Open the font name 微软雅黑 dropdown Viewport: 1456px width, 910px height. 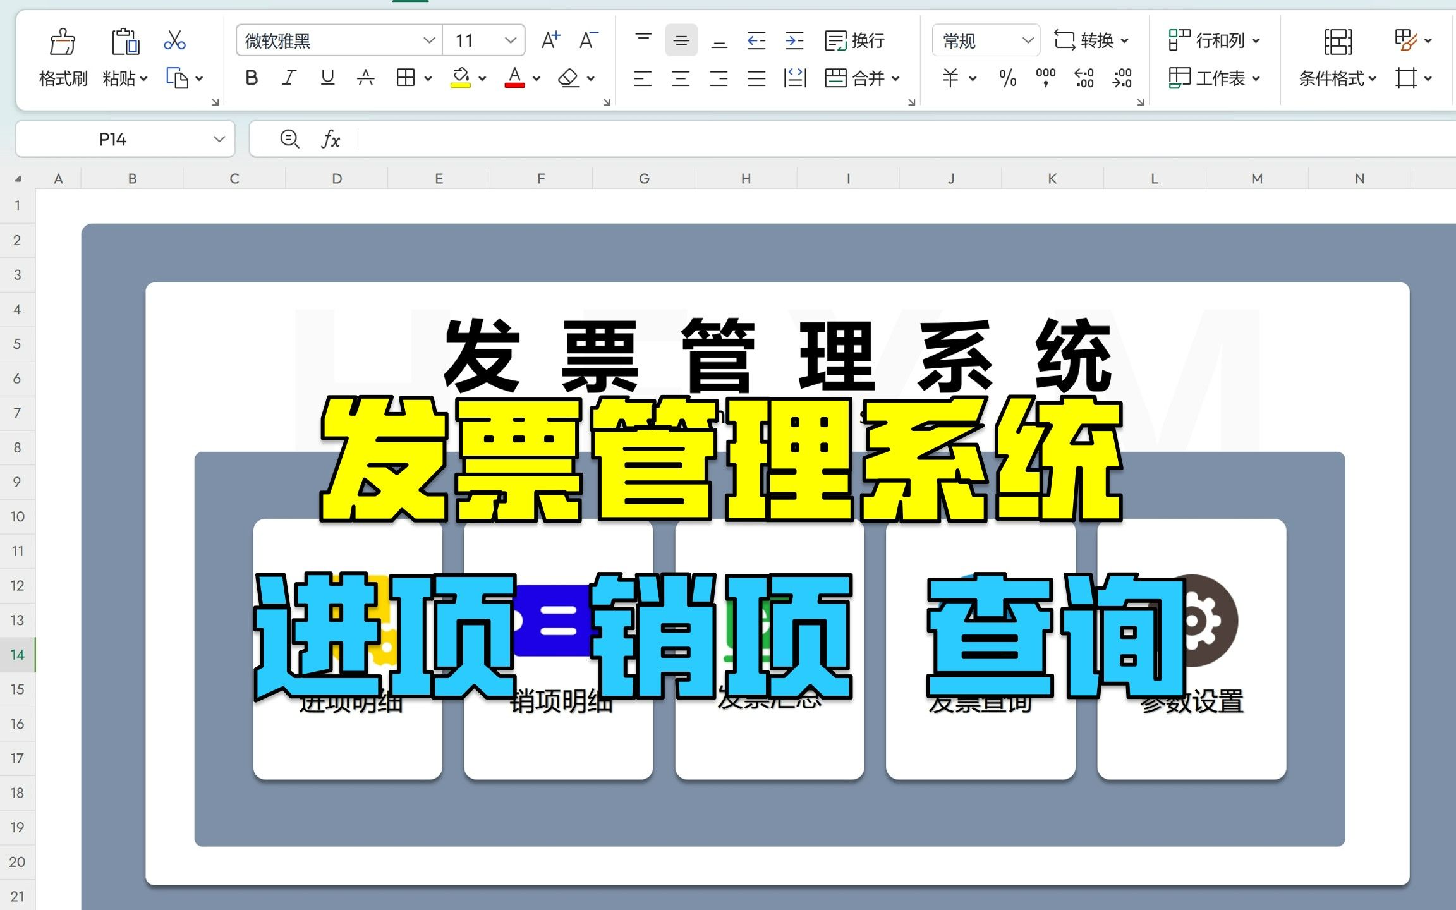point(429,39)
